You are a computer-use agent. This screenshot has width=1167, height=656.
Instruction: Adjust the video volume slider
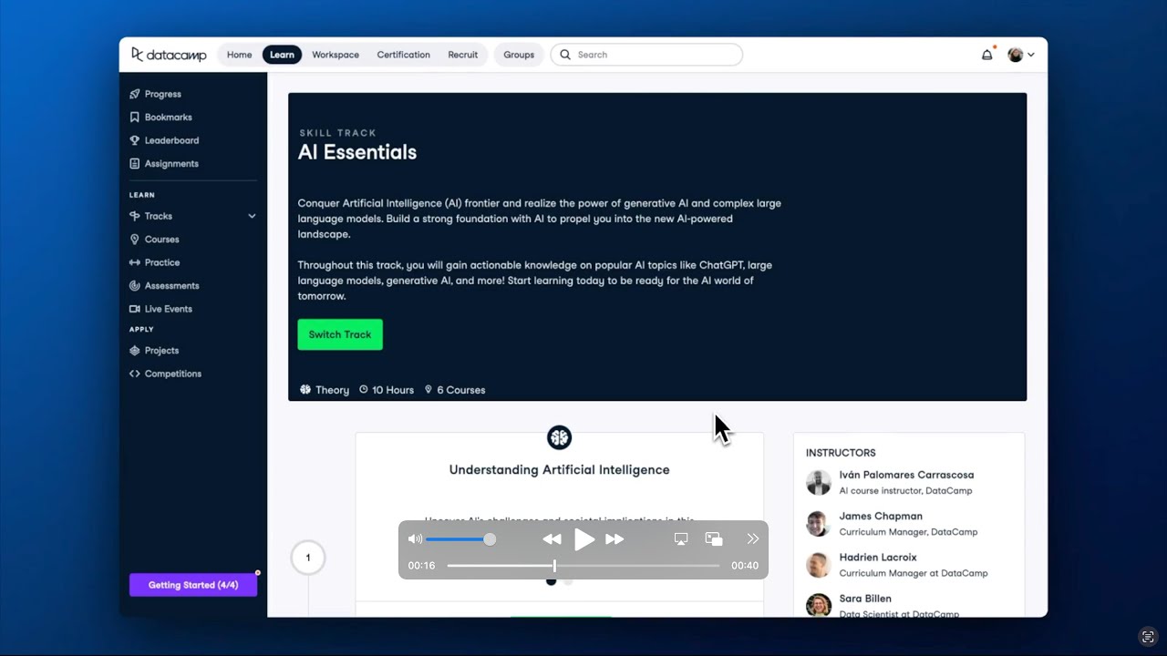(460, 539)
